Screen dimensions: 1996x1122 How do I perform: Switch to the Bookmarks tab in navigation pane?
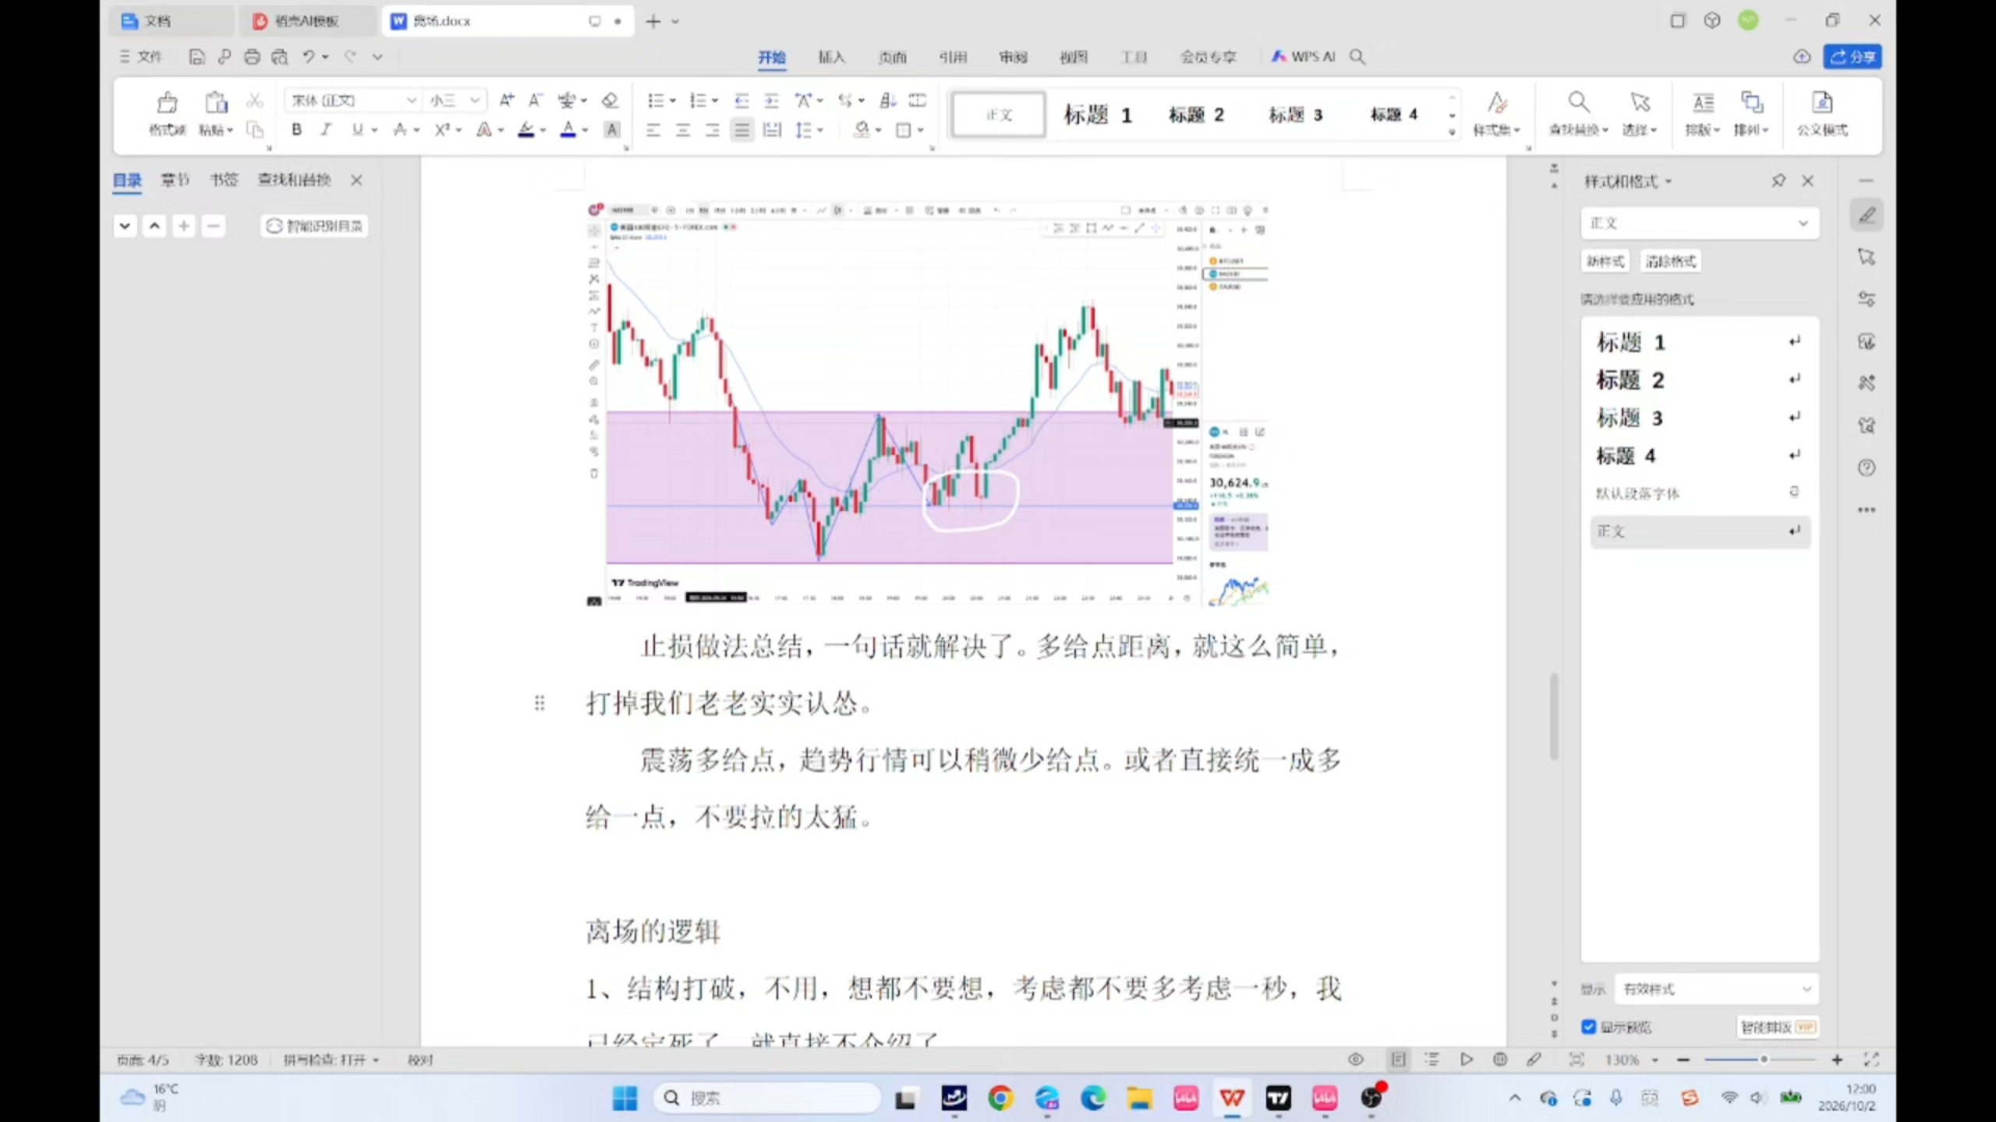pyautogui.click(x=224, y=180)
